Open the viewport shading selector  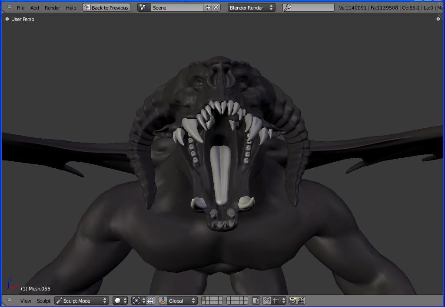120,300
